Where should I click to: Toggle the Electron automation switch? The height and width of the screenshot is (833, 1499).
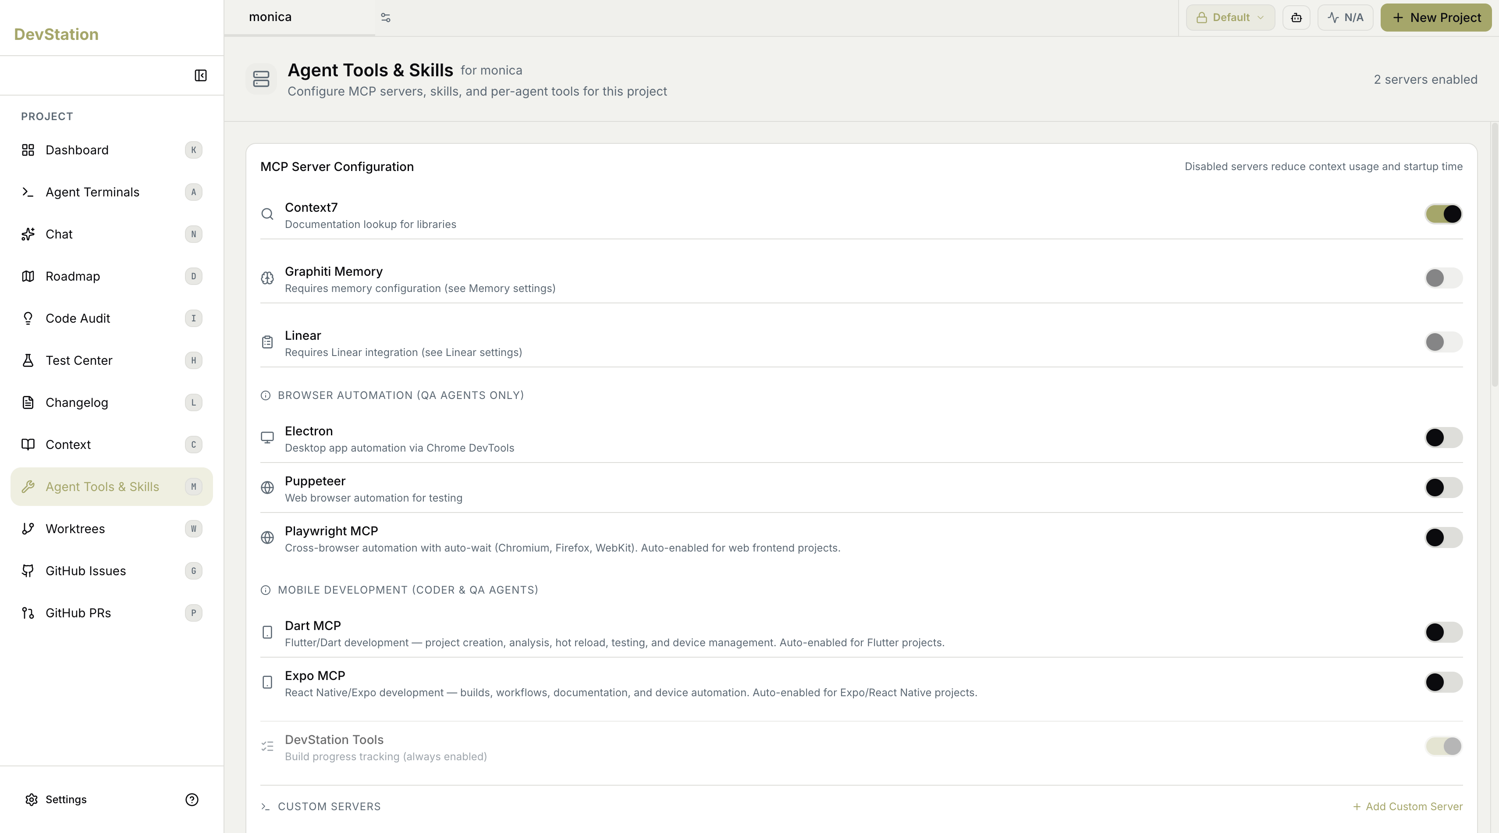[1444, 438]
